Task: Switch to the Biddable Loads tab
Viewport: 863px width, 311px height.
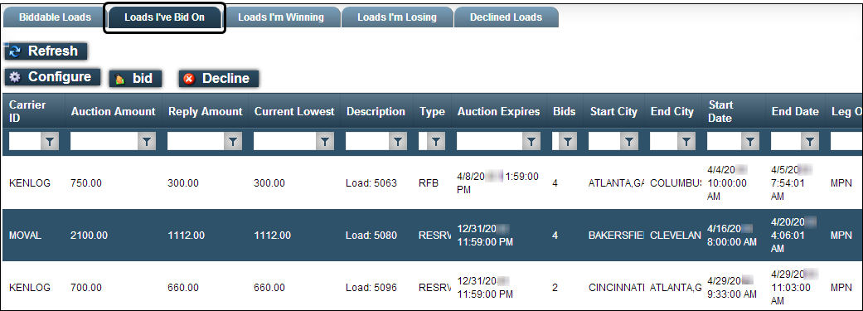Action: coord(55,17)
